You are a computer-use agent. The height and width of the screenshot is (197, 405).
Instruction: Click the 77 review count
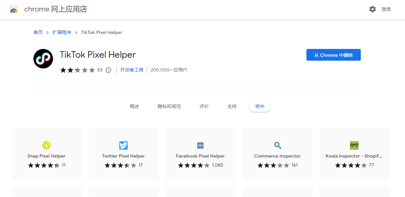coord(371,165)
